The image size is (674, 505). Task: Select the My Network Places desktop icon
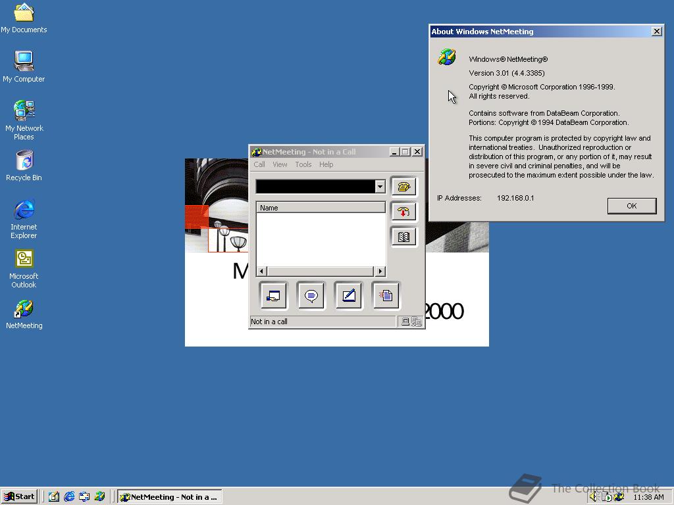tap(24, 120)
